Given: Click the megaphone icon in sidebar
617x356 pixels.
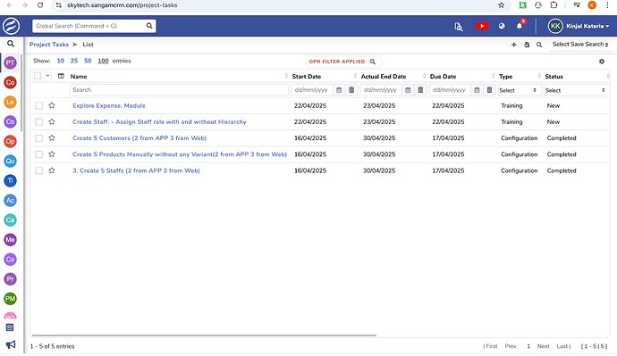Looking at the screenshot, I should click(x=10, y=344).
